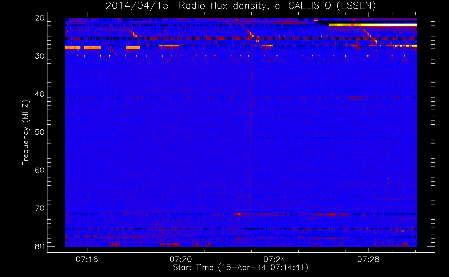Image resolution: width=449 pixels, height=277 pixels.
Task: Click the "Start Time (15-Apr-14 07:14:41)" x-axis label
Action: pos(241,268)
